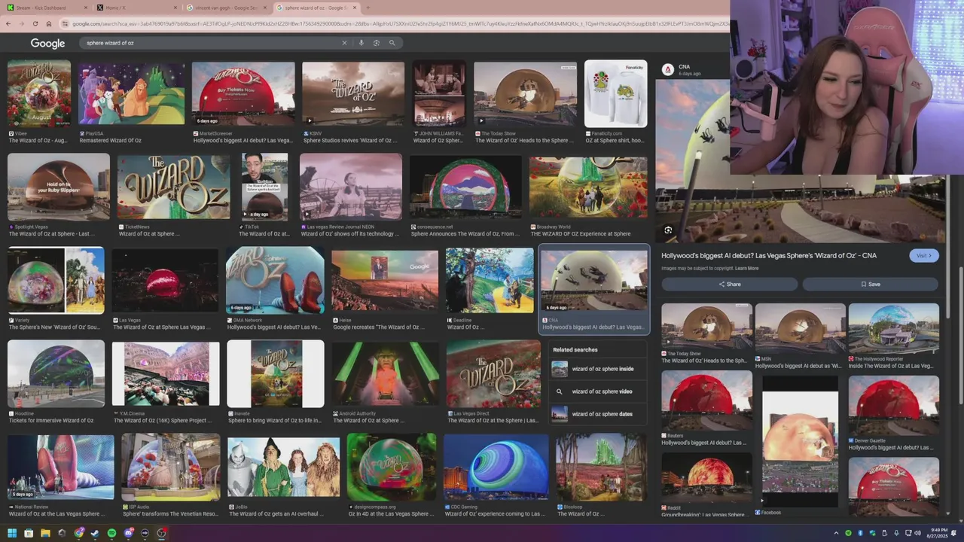Open the TikTok video thumbnail
964x542 pixels.
[264, 187]
